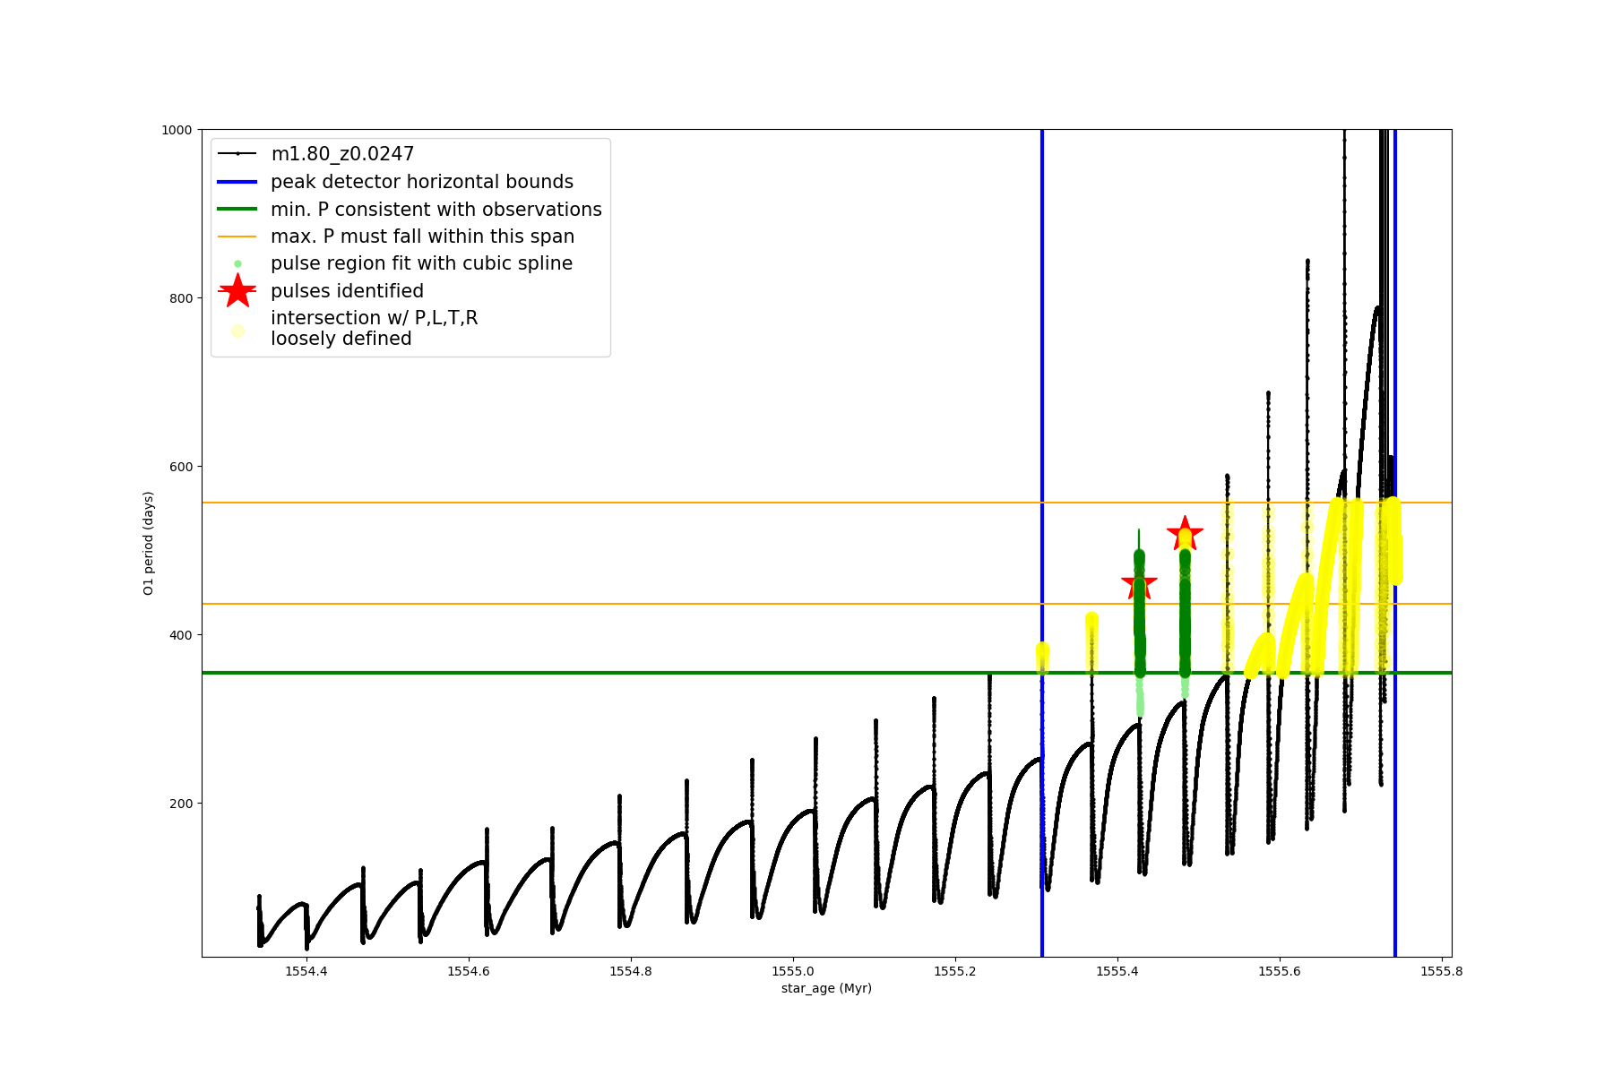The image size is (1613, 1075).
Task: Click 'min. P consistent with observations' label
Action: (436, 210)
